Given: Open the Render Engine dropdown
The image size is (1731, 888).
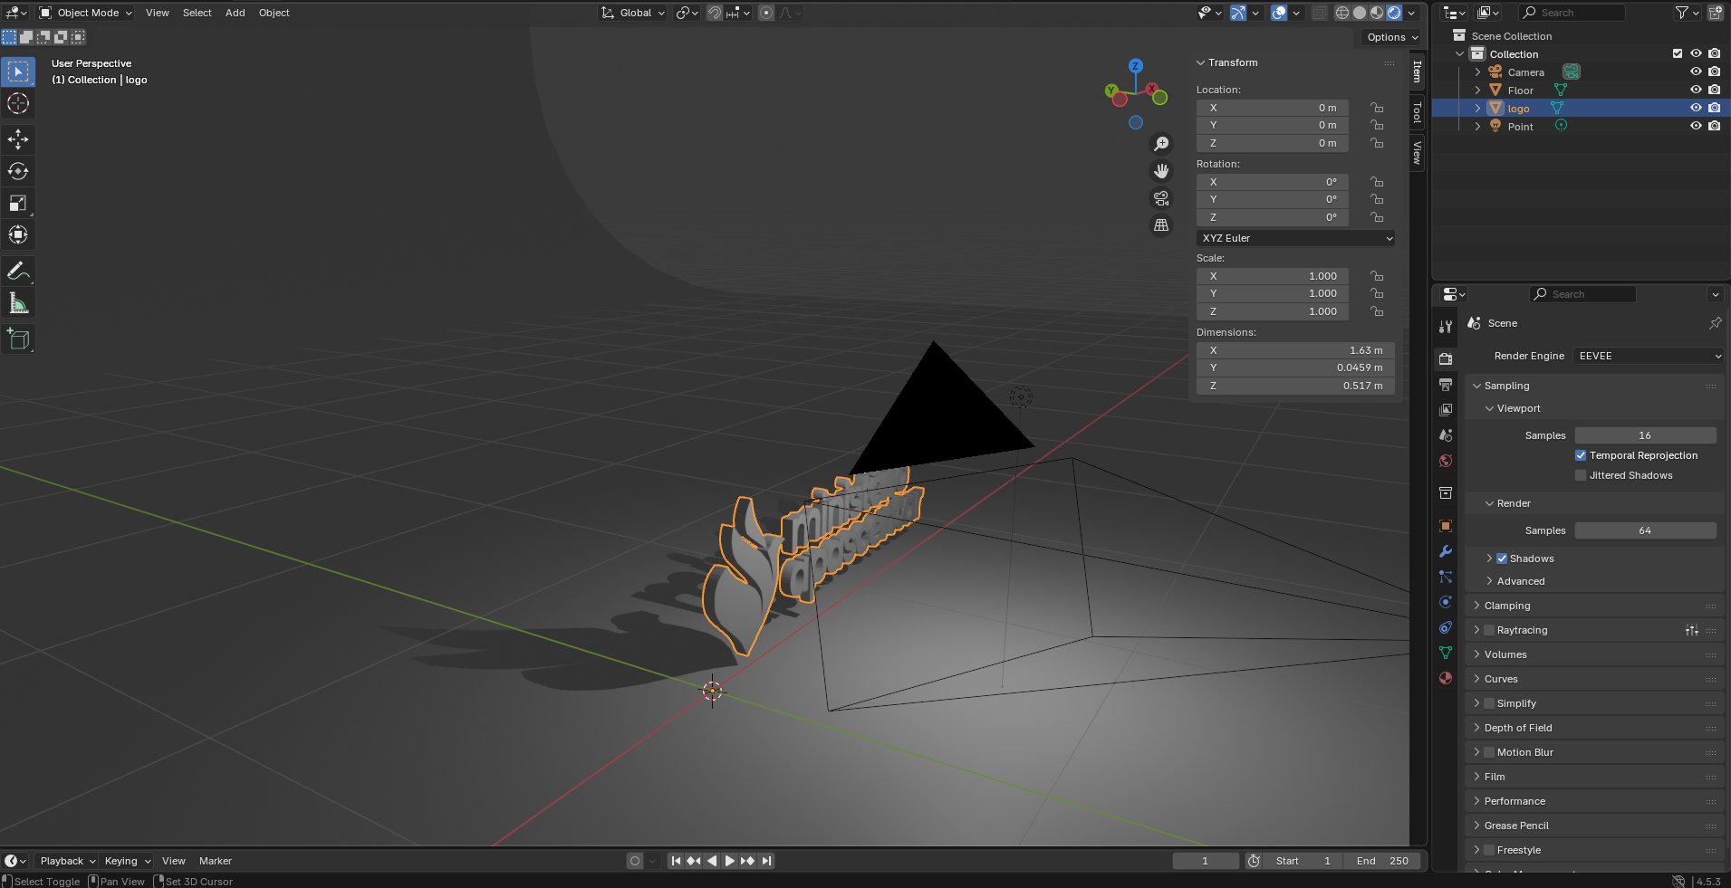Looking at the screenshot, I should [1648, 356].
